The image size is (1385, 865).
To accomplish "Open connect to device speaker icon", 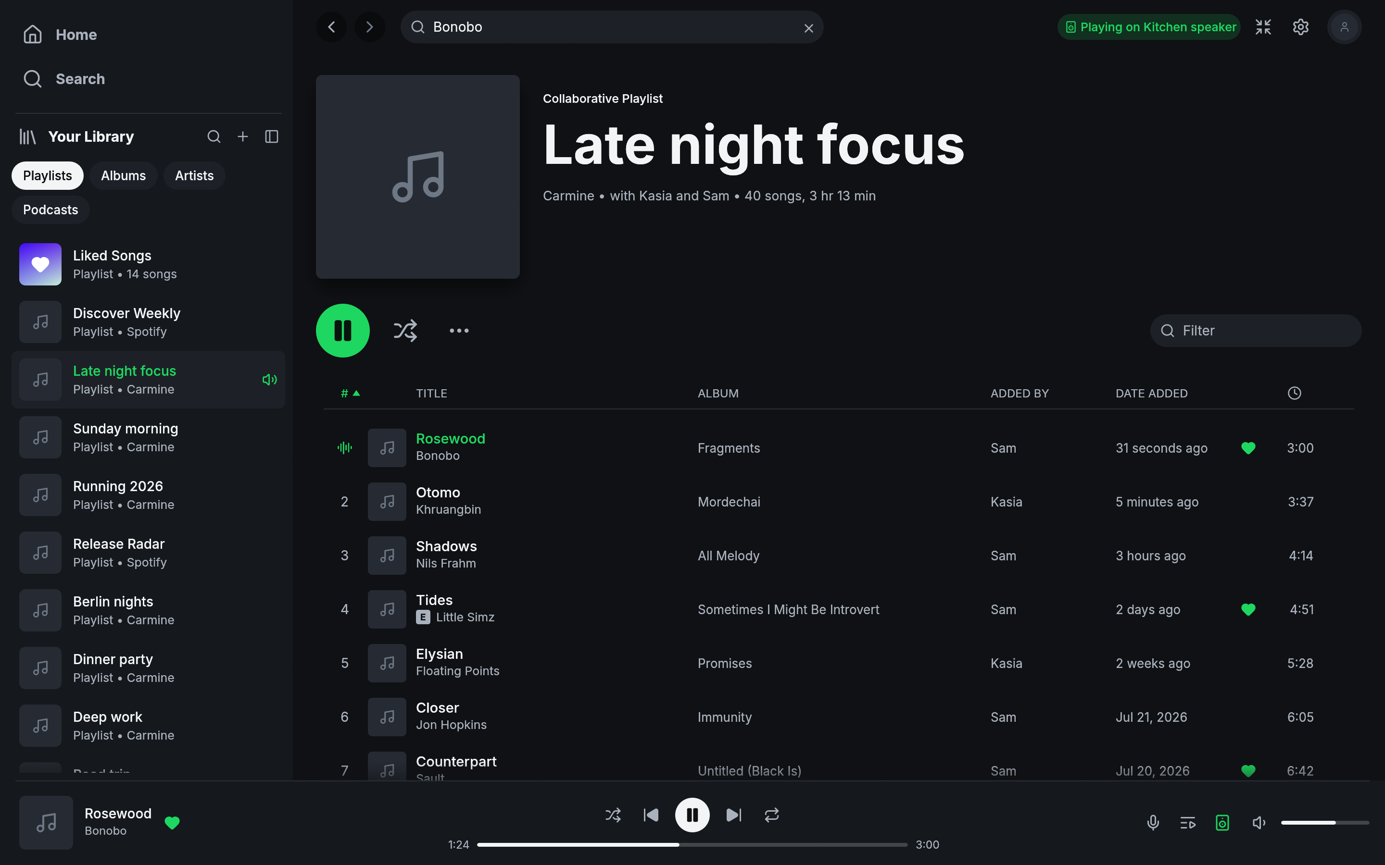I will click(x=1222, y=823).
